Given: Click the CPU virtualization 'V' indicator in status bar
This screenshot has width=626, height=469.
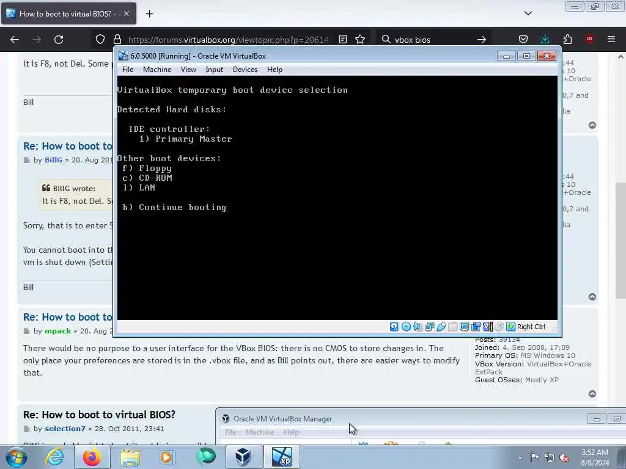Looking at the screenshot, I should pyautogui.click(x=487, y=327).
